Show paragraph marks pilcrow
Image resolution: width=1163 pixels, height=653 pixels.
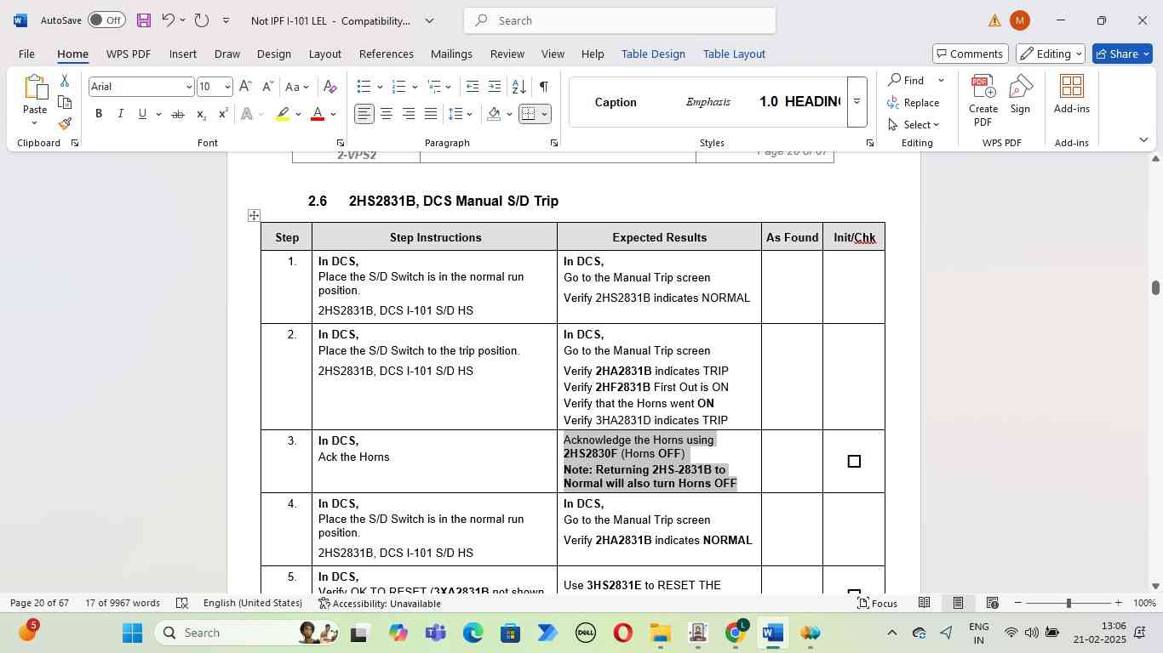(543, 87)
